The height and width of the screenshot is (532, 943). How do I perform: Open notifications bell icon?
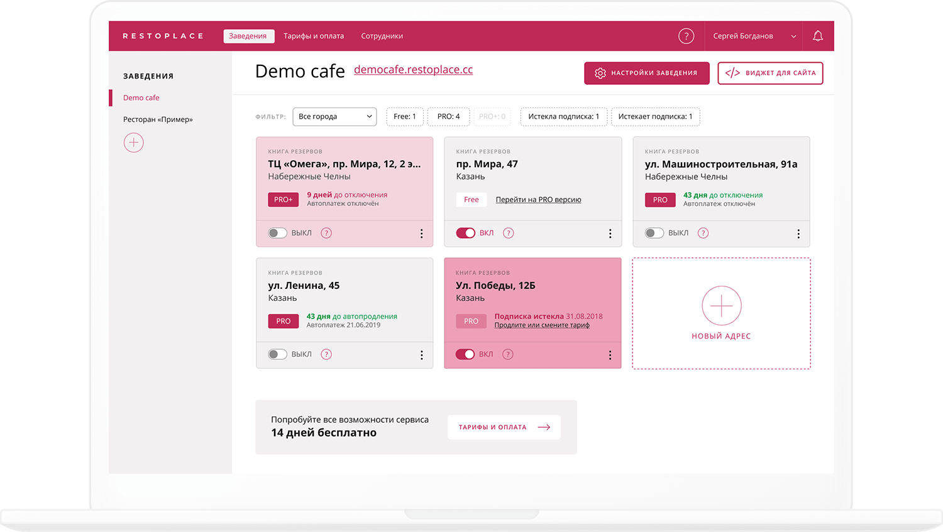(818, 36)
